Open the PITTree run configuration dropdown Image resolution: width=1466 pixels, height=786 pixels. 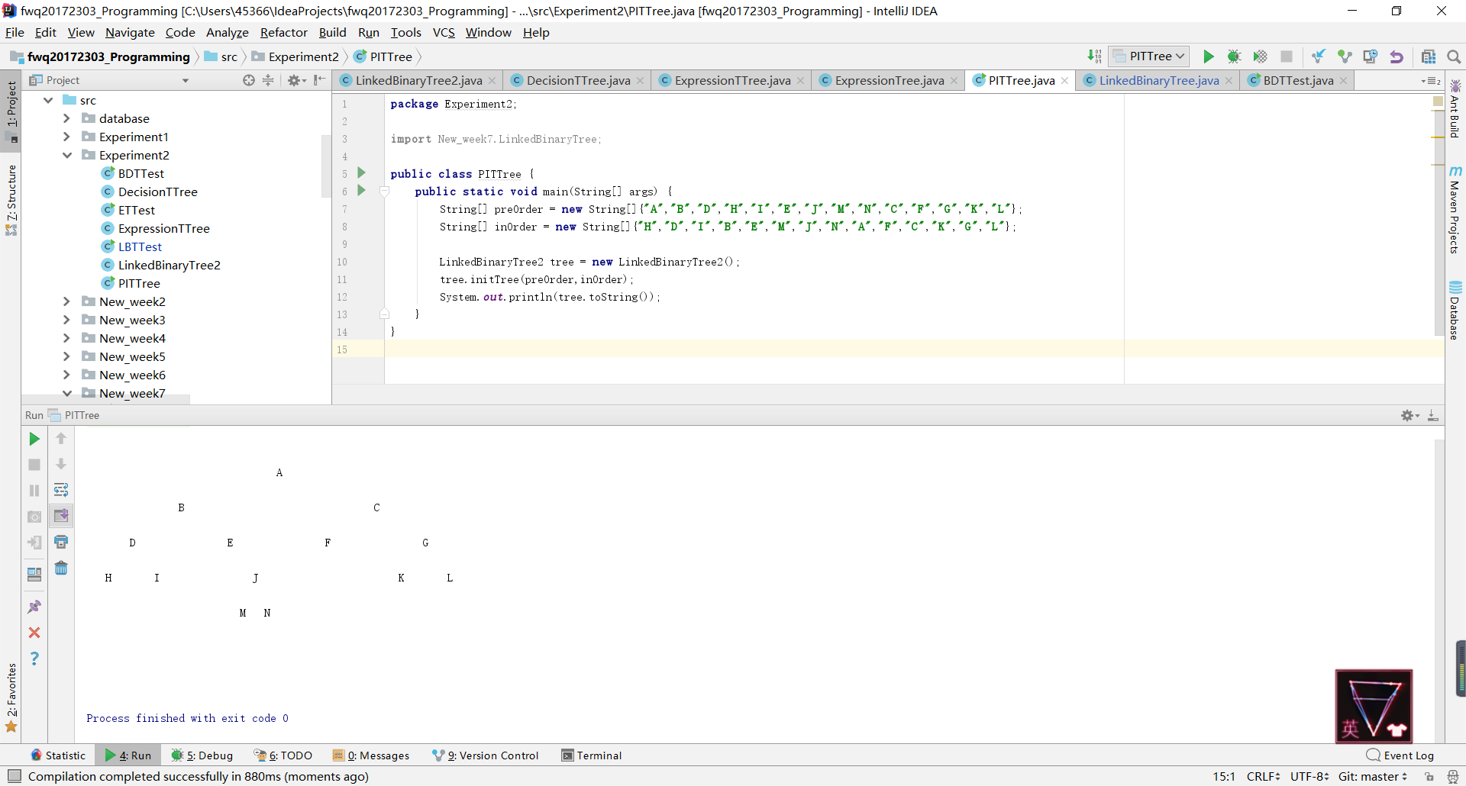pyautogui.click(x=1149, y=56)
